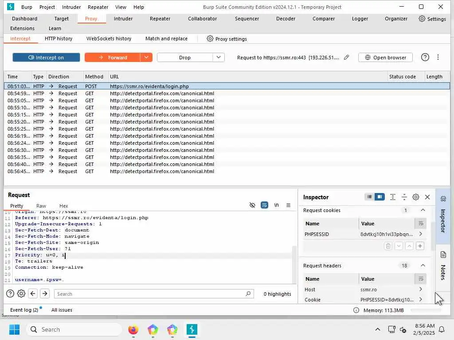Toggle show newline characters \n
This screenshot has height=340, width=454.
pos(276,205)
